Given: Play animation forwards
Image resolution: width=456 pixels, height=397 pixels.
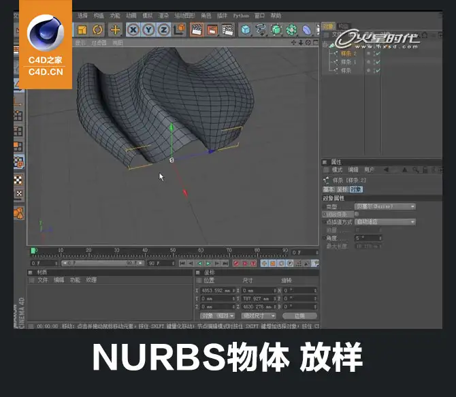Looking at the screenshot, I should 208,264.
